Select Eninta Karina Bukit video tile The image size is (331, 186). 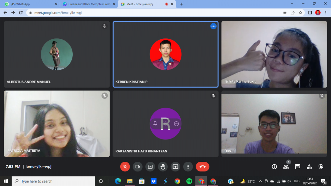point(274,54)
